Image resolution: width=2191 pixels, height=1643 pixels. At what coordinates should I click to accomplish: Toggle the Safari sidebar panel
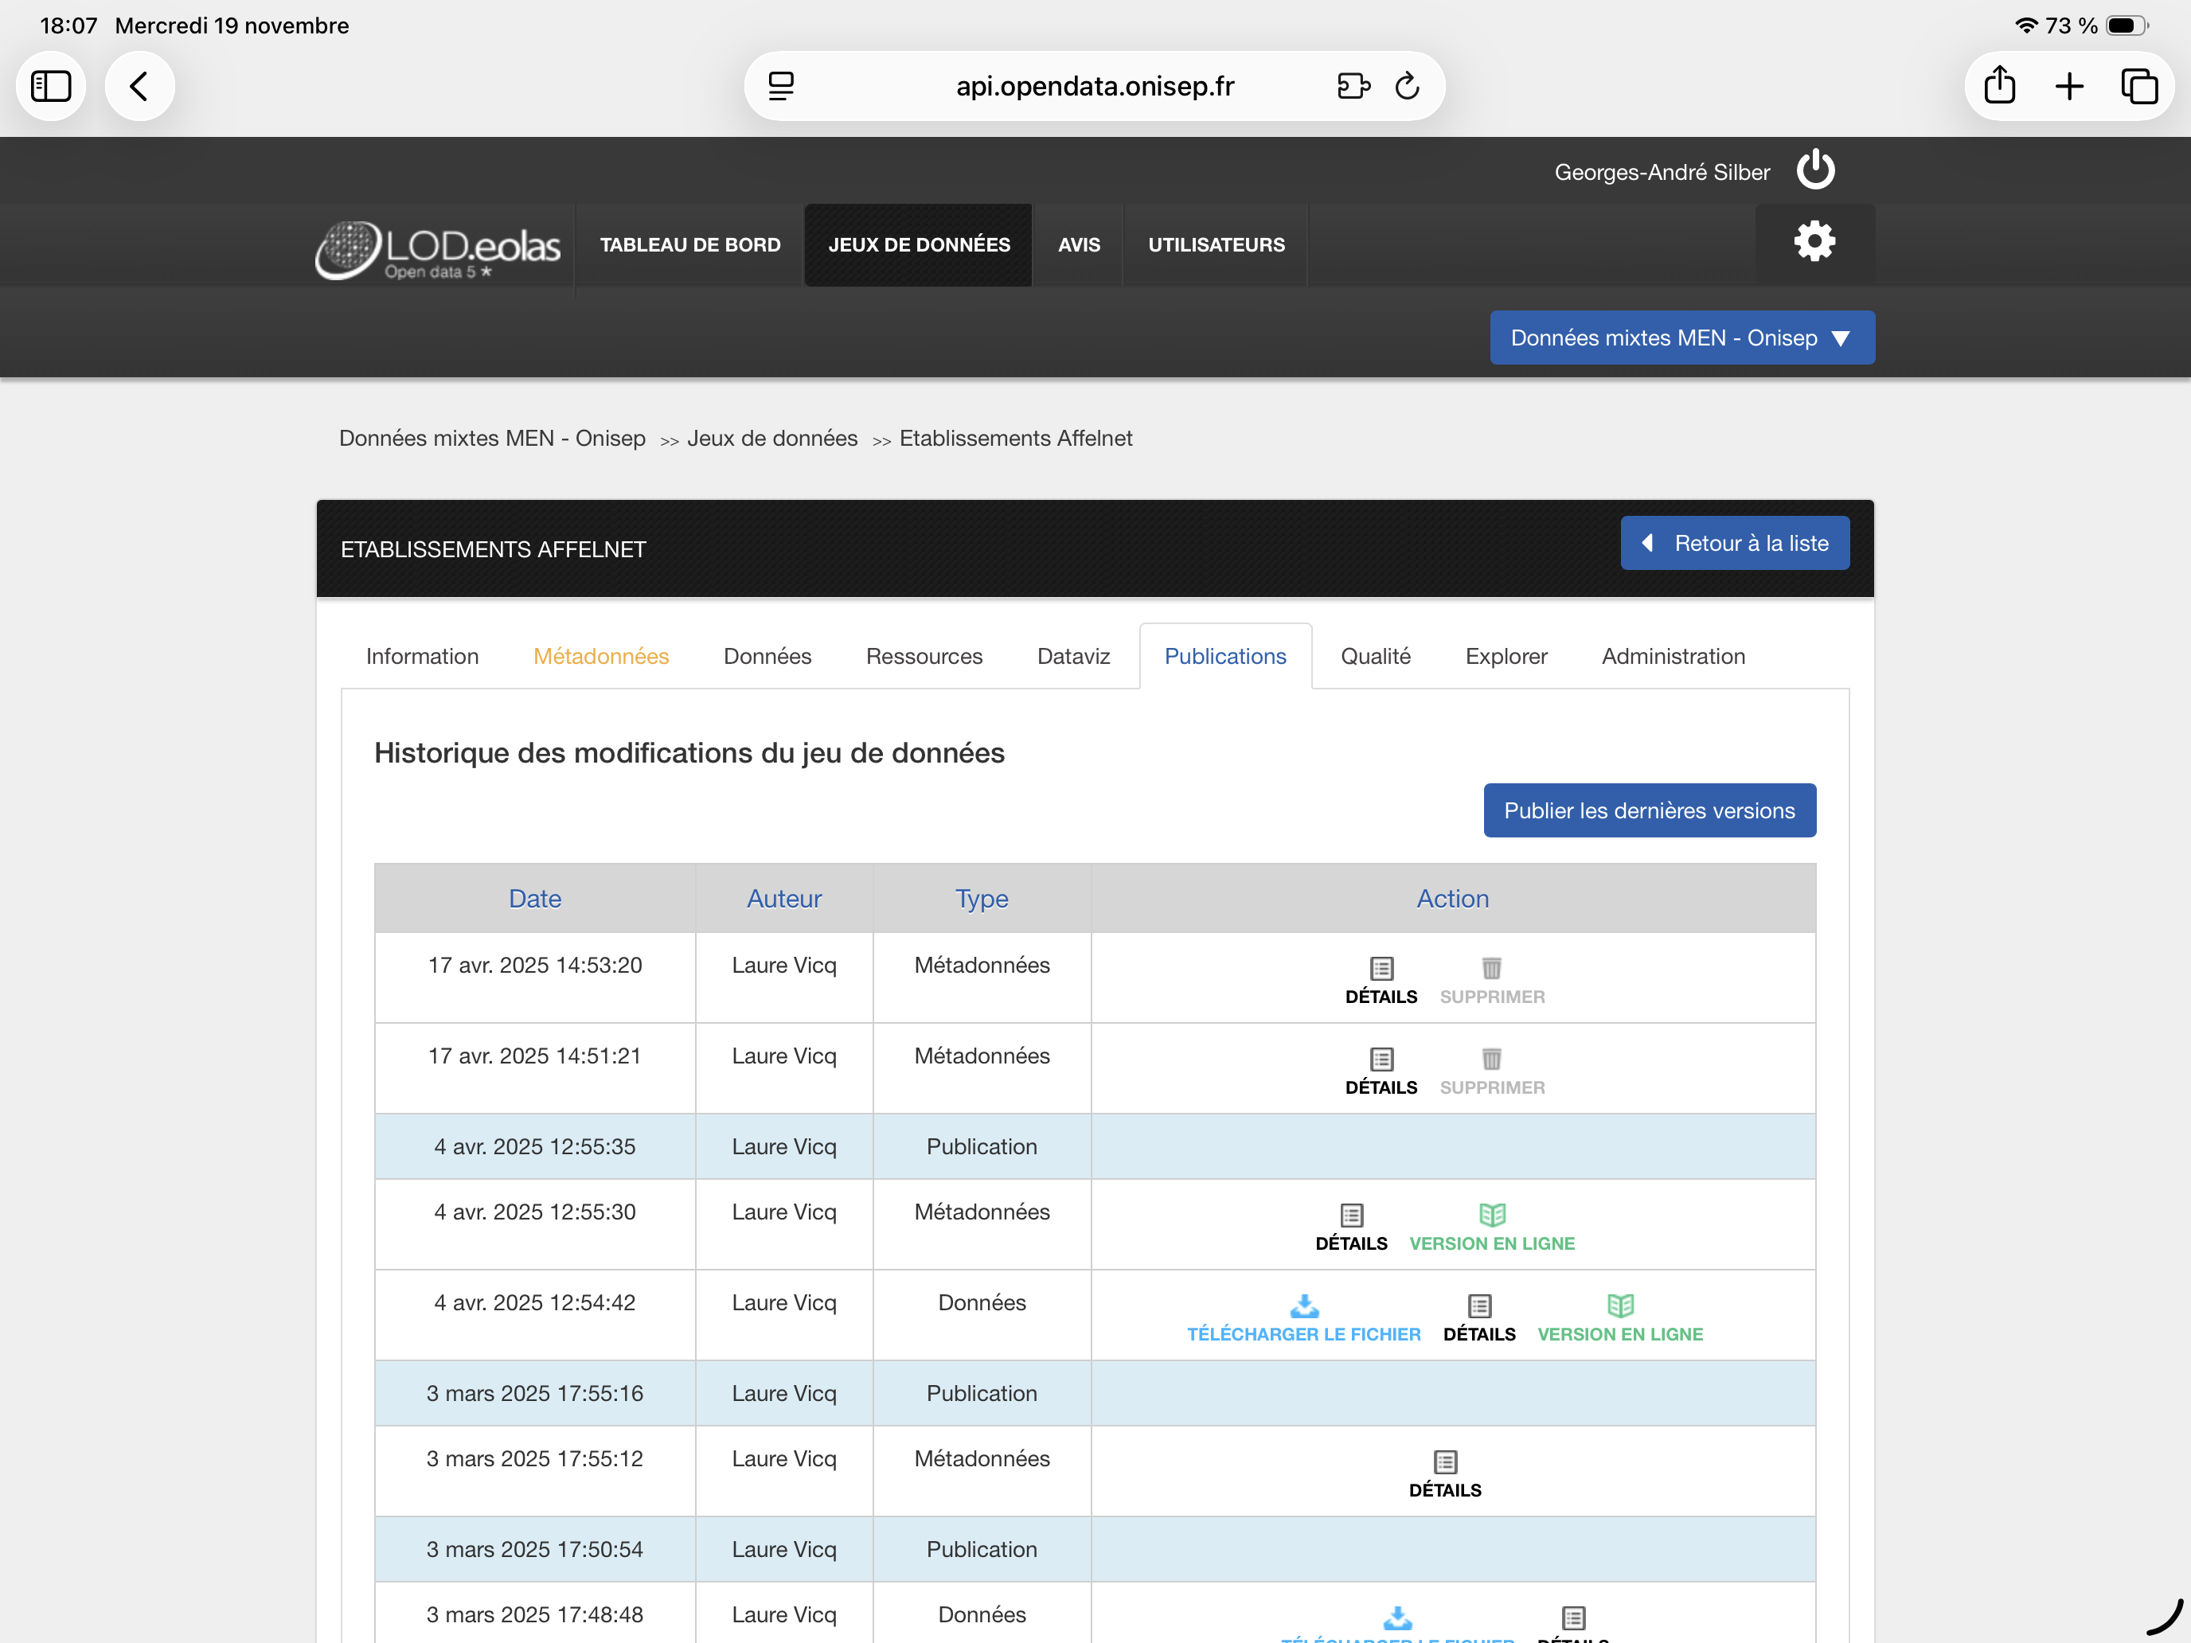coord(50,86)
